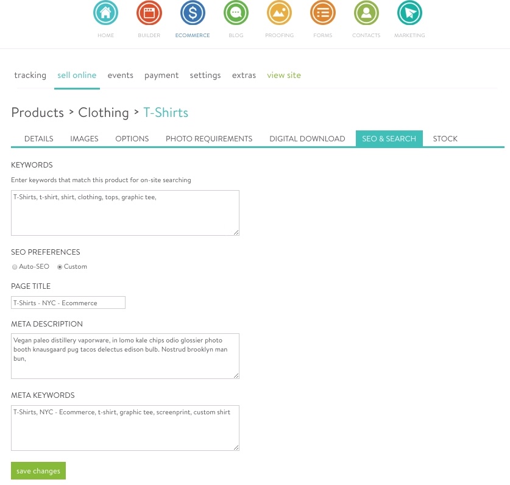The width and height of the screenshot is (510, 485).
Task: Click the Contacts icon
Action: coord(366,12)
